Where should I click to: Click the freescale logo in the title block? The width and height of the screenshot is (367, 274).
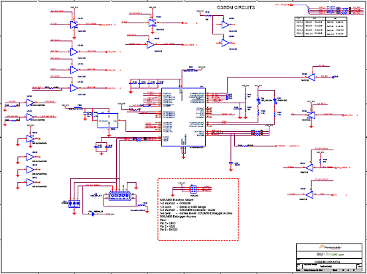(x=330, y=247)
